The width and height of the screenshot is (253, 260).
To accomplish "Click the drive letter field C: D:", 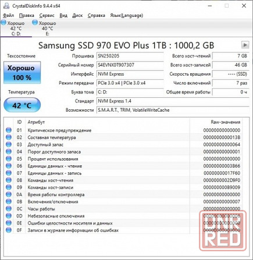I will (x=130, y=92).
